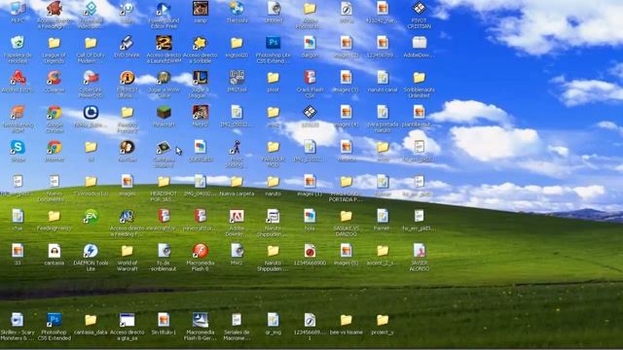Screen dimensions: 623x350
Task: Select the Skrillex - Scary Monsters audio file
Action: [x=18, y=320]
